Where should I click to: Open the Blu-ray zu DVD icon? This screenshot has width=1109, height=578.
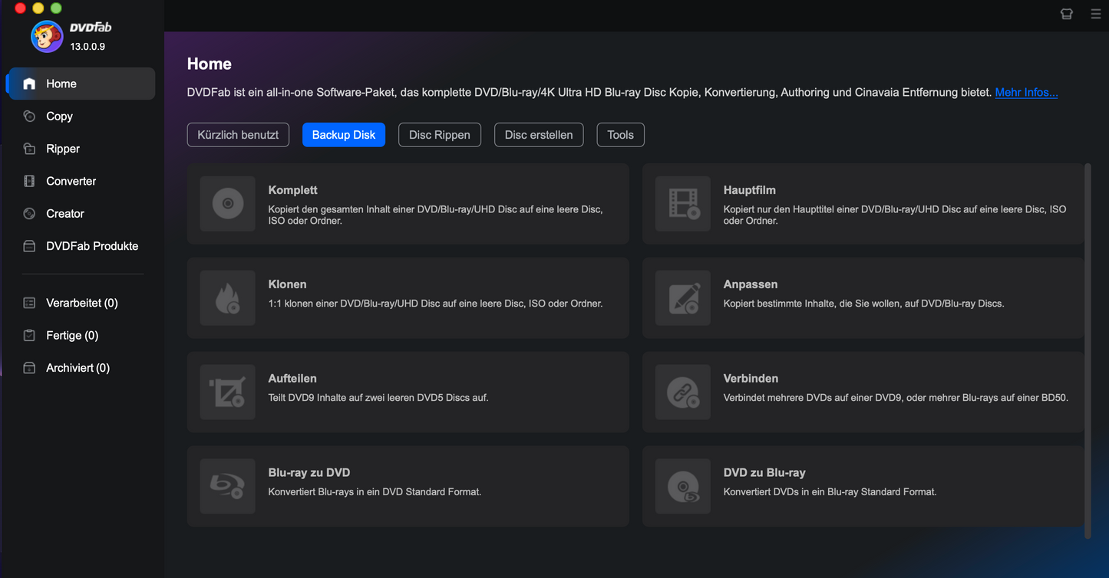tap(227, 487)
